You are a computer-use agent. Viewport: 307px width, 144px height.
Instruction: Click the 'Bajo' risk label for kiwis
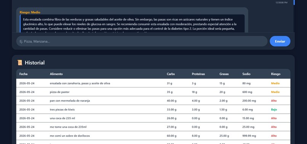click(274, 110)
